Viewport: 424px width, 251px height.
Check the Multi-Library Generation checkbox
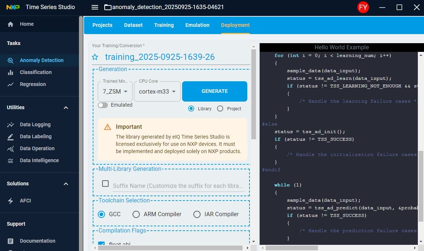coord(105,184)
